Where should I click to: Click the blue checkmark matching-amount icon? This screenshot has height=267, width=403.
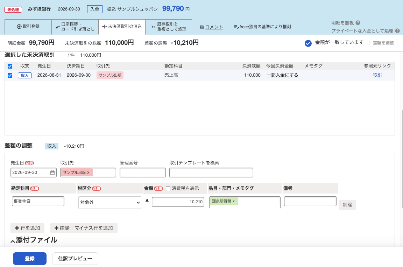pyautogui.click(x=308, y=43)
